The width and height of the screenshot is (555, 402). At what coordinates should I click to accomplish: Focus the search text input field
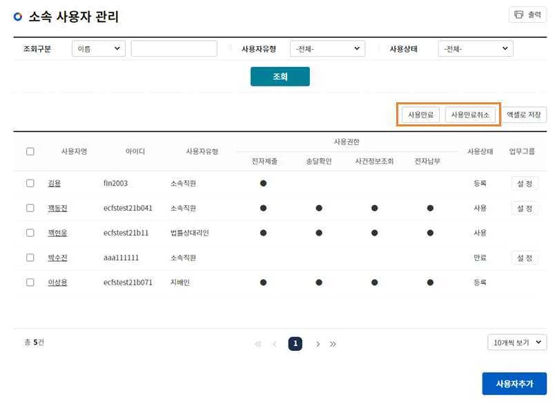[x=174, y=48]
